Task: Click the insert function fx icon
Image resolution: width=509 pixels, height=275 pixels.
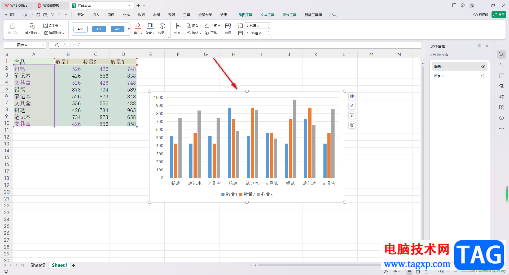Action: (x=65, y=45)
